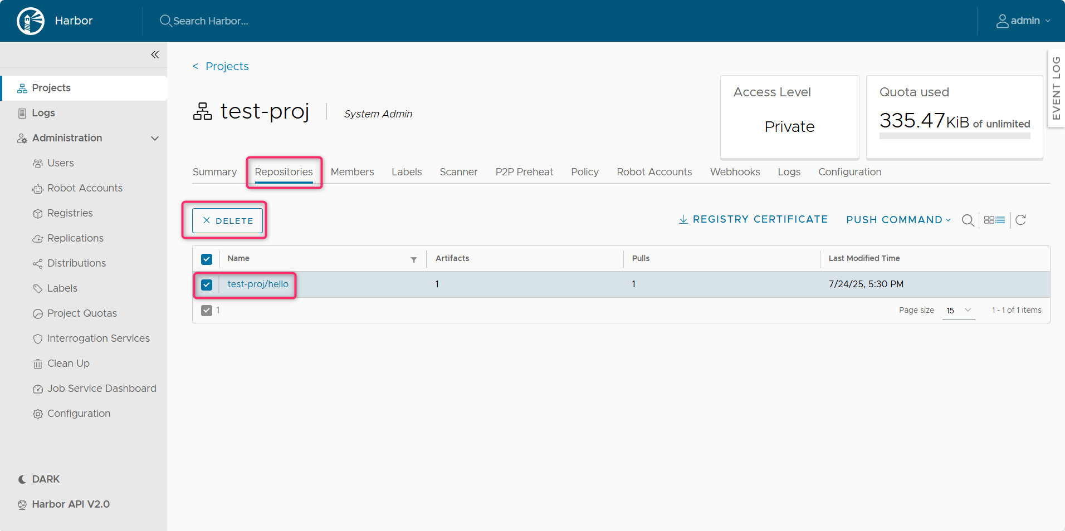The width and height of the screenshot is (1065, 531).
Task: Open the Members tab
Action: pyautogui.click(x=352, y=172)
